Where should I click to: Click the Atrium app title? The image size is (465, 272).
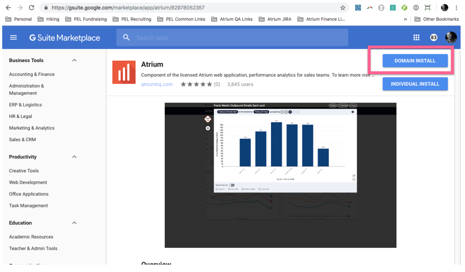152,64
